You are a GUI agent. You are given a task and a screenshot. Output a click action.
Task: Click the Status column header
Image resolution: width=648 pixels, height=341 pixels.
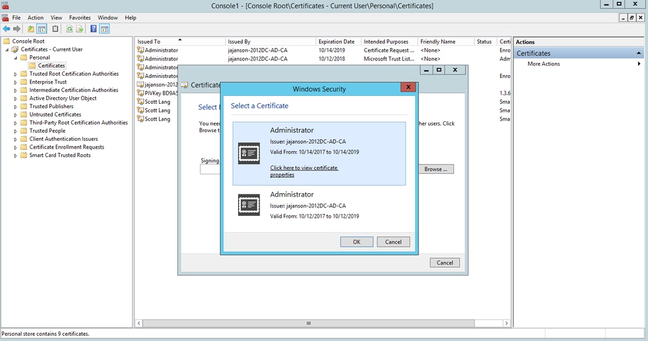(486, 41)
